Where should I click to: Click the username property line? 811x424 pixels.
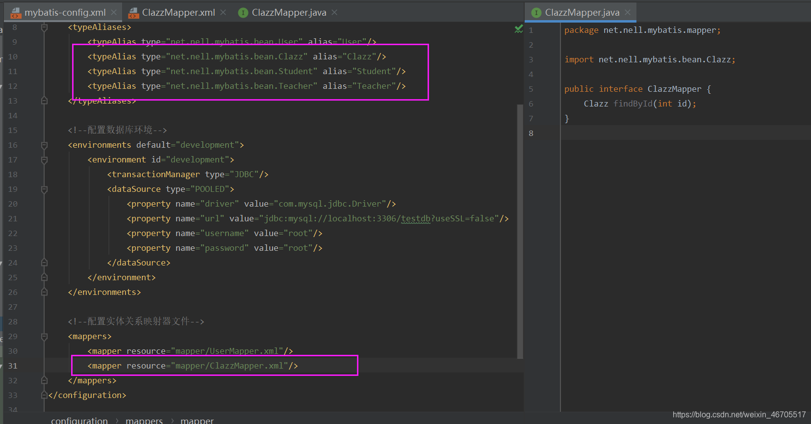pyautogui.click(x=225, y=233)
